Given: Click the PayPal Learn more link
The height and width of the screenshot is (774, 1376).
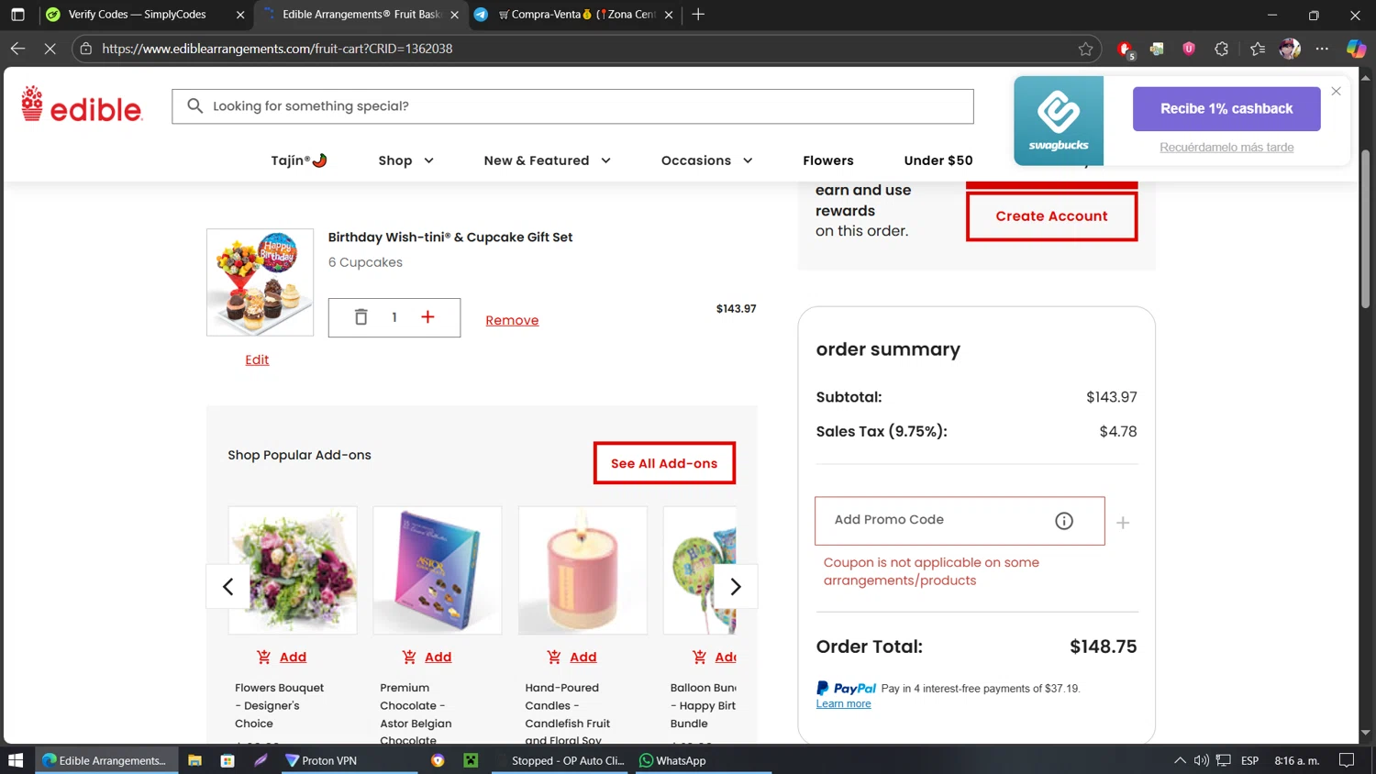Looking at the screenshot, I should click(x=844, y=704).
